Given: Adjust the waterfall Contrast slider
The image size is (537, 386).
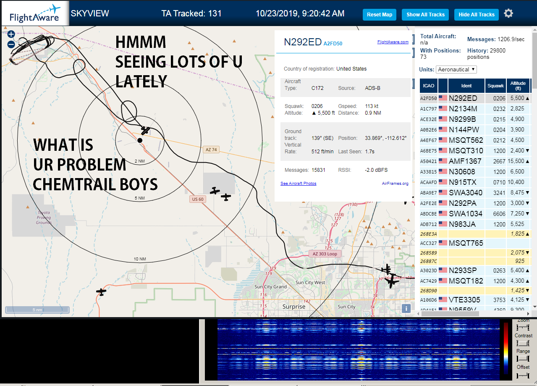Looking at the screenshot, I should pyautogui.click(x=523, y=343).
